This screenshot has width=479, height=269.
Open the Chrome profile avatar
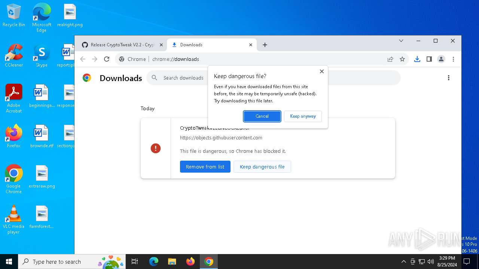[x=441, y=59]
